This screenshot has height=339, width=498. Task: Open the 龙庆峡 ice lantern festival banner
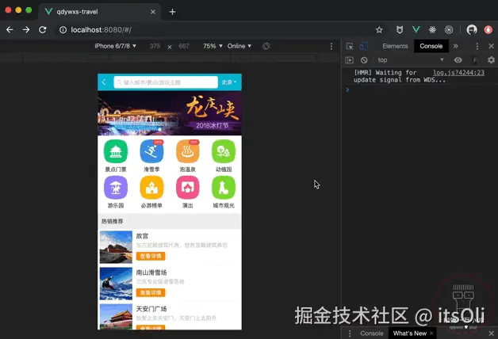pos(170,113)
